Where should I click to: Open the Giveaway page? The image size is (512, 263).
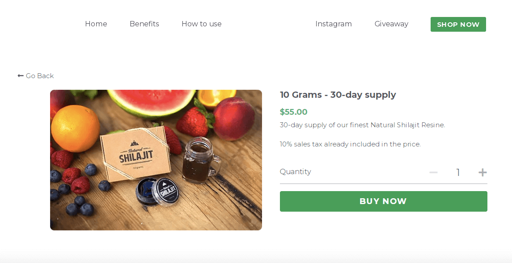tap(391, 24)
